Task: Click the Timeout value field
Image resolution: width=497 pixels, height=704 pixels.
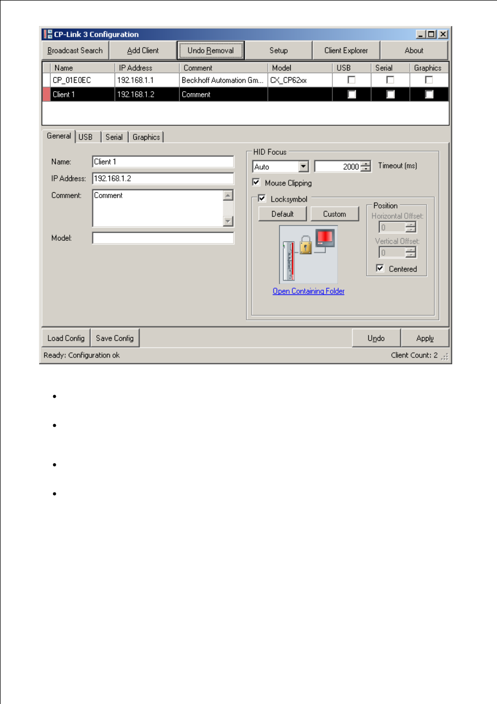Action: (338, 167)
